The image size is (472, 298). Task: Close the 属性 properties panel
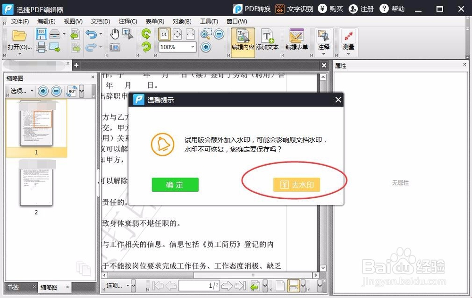[464, 65]
